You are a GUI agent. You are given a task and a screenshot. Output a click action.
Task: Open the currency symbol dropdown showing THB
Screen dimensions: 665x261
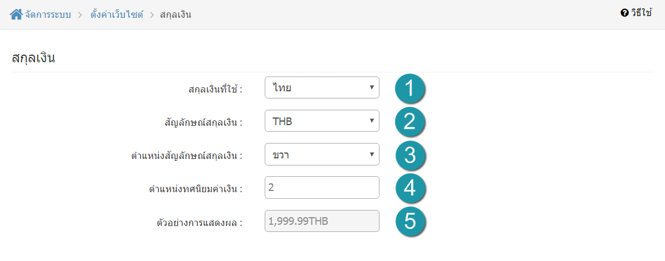322,121
